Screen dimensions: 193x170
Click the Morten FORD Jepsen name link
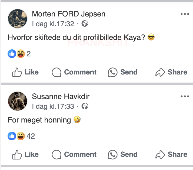69,14
